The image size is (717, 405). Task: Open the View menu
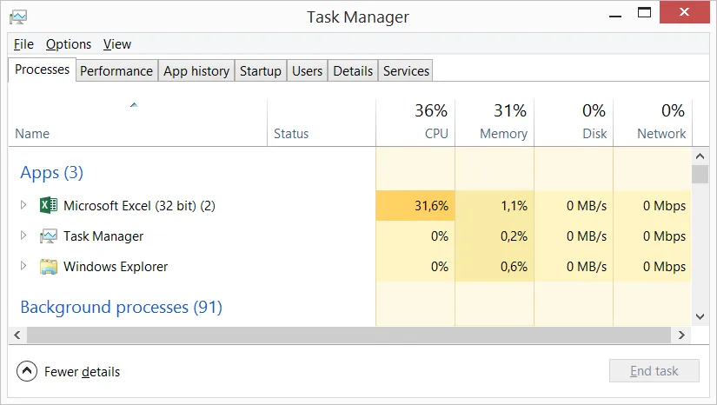117,44
